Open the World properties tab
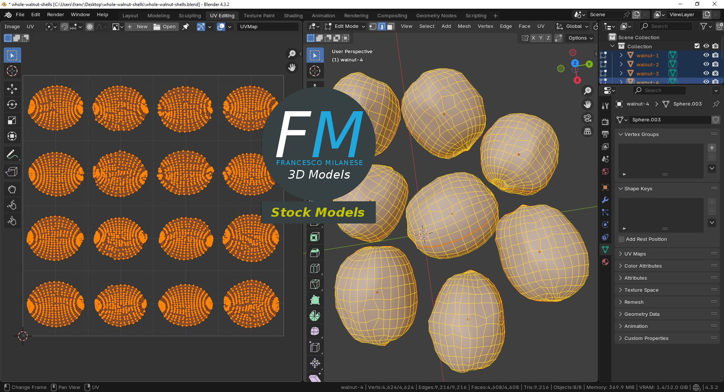This screenshot has width=724, height=392. pyautogui.click(x=605, y=171)
